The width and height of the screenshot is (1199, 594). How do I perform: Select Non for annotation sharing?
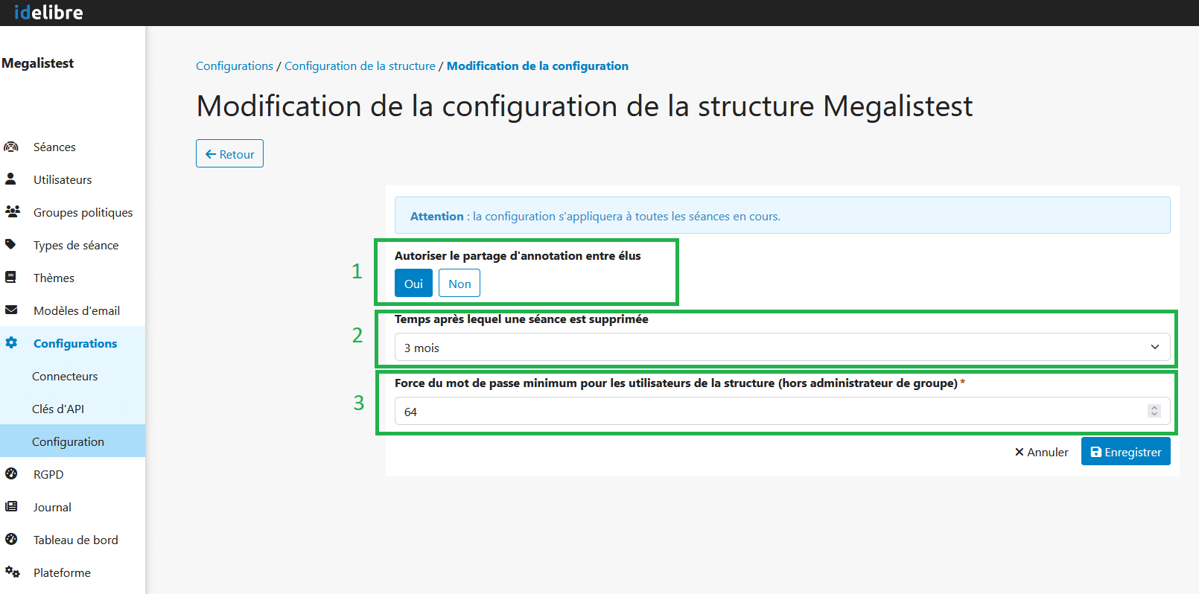pyautogui.click(x=459, y=284)
